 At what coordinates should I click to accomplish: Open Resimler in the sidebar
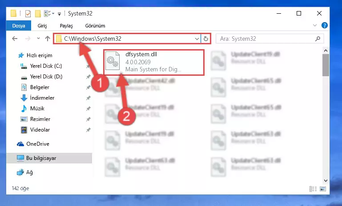[x=40, y=119]
